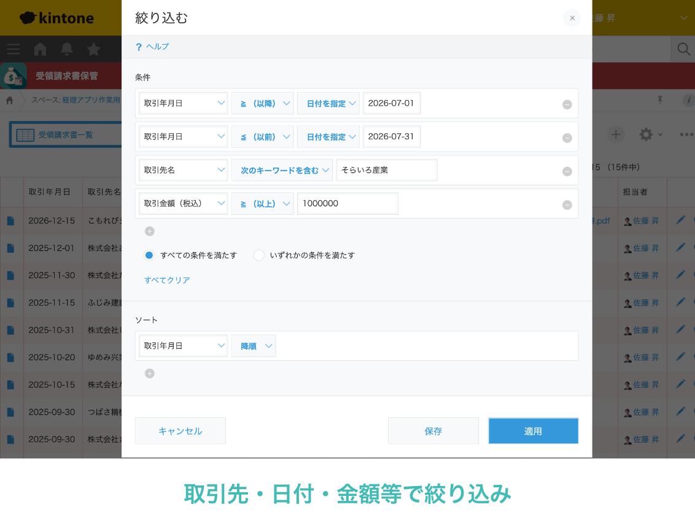
Task: Remove the 取引先名 condition row
Action: coord(567,171)
